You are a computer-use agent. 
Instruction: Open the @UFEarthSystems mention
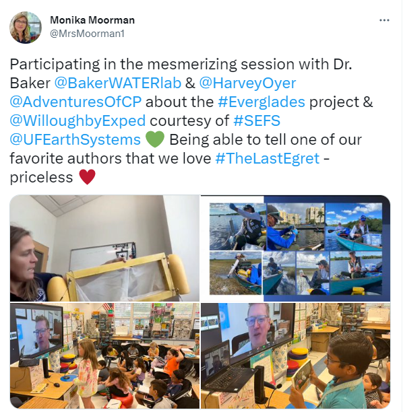tap(75, 139)
